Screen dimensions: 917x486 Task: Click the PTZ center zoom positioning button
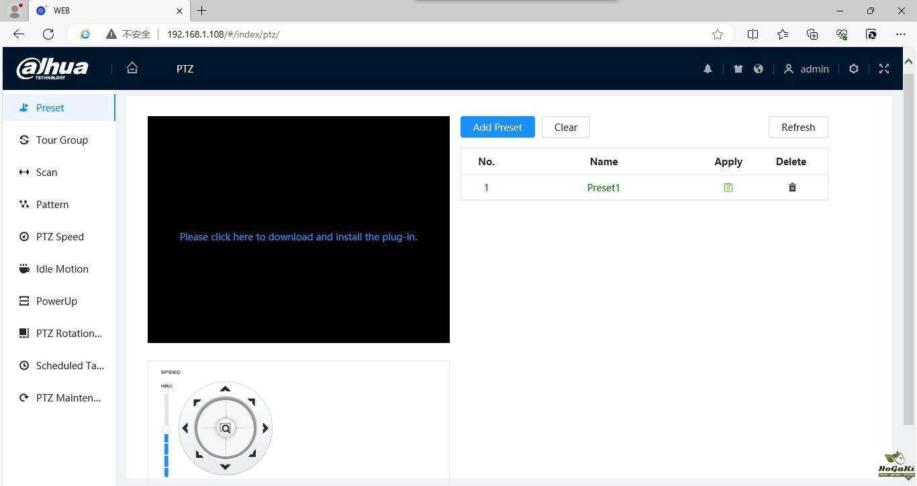(x=226, y=428)
